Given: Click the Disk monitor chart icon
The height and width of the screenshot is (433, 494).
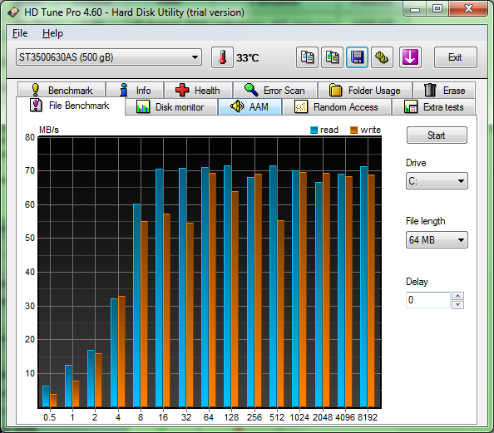Looking at the screenshot, I should coord(143,107).
